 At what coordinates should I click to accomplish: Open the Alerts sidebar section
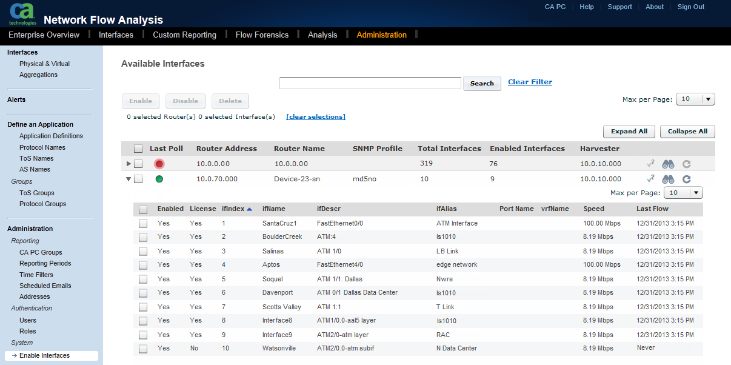[16, 99]
